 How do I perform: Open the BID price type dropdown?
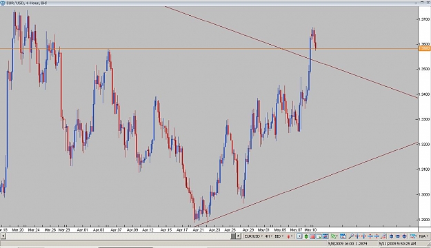(279, 236)
